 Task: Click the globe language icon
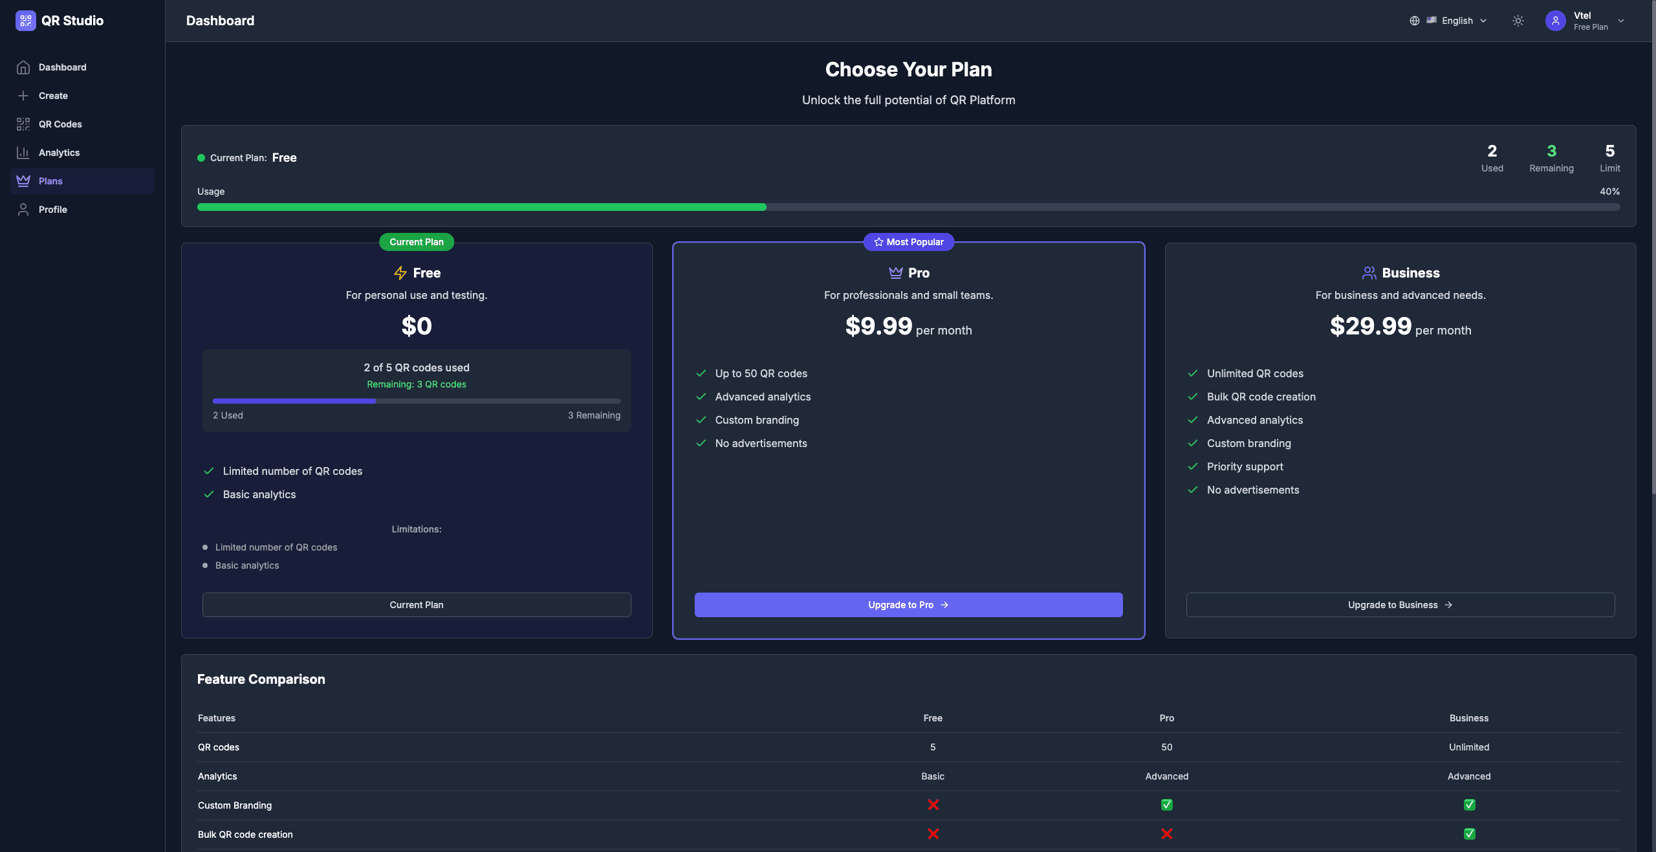1414,21
